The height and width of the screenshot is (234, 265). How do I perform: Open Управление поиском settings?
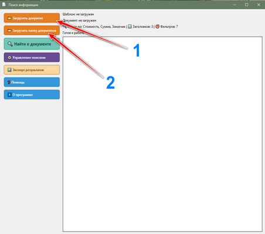coord(32,57)
